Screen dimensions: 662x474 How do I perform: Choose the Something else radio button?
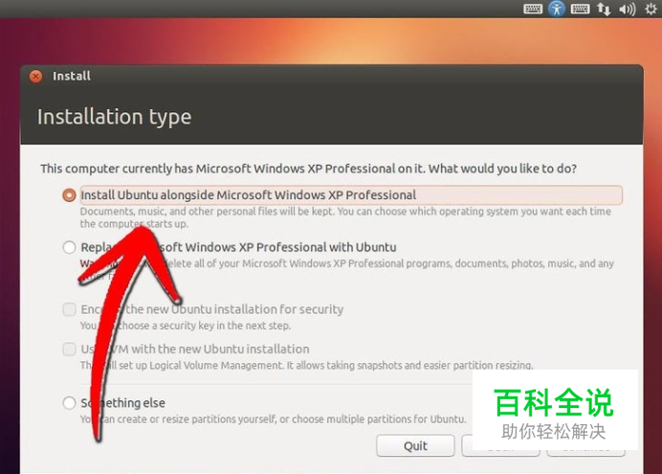pos(69,402)
